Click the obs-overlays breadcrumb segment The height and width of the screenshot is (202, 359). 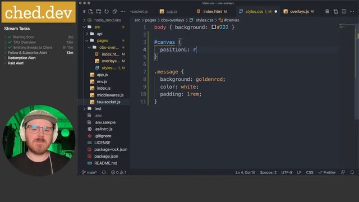[x=172, y=20]
